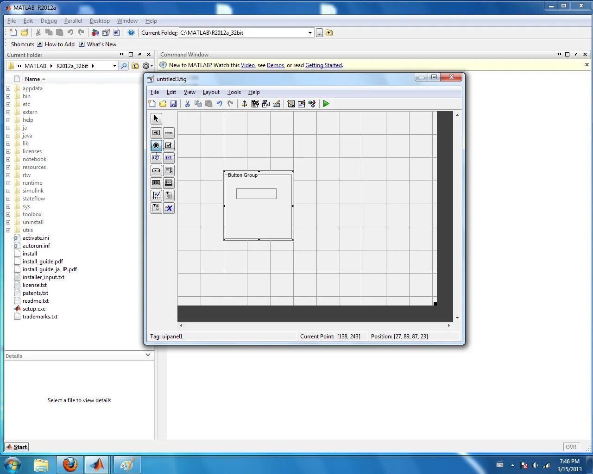Open the Tools menu in GUIDE window
The image size is (593, 474).
(234, 92)
